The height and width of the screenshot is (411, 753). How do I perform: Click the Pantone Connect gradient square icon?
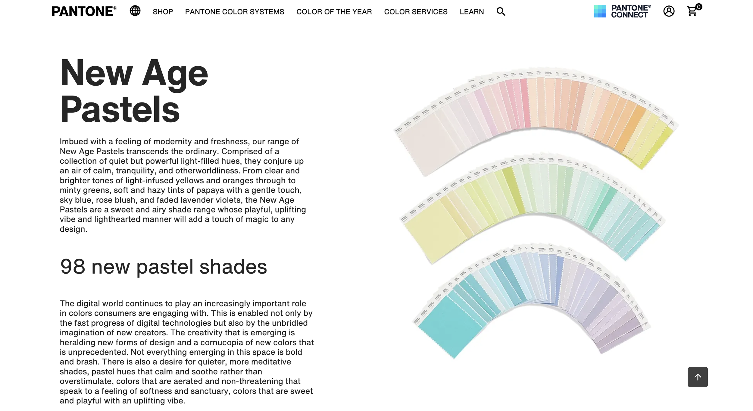pyautogui.click(x=600, y=11)
